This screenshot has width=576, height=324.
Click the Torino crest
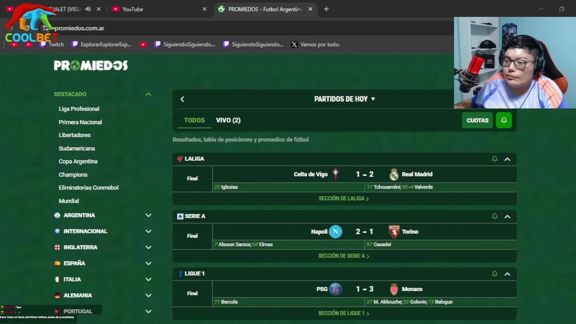pos(394,232)
